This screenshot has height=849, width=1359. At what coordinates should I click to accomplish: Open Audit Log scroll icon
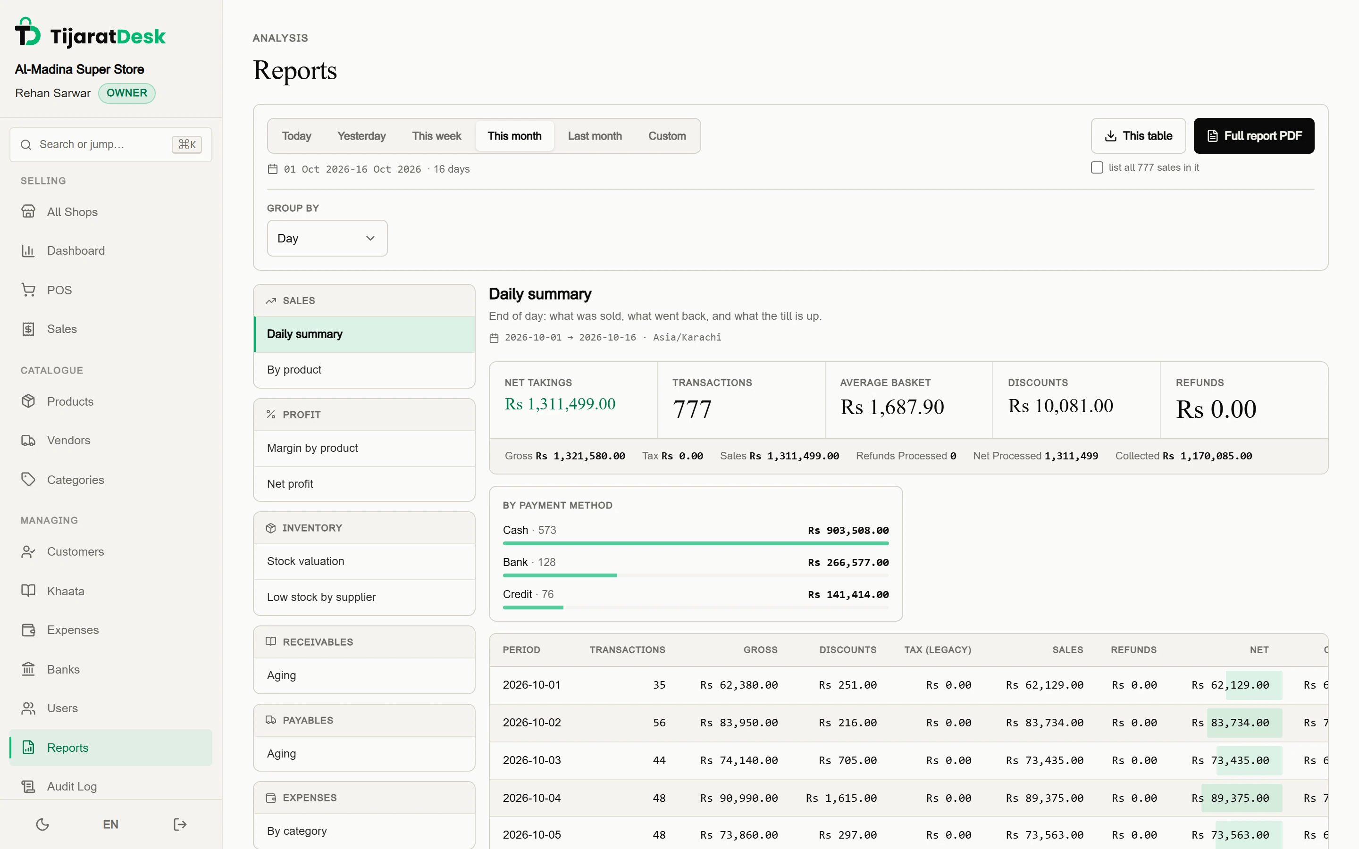[28, 786]
